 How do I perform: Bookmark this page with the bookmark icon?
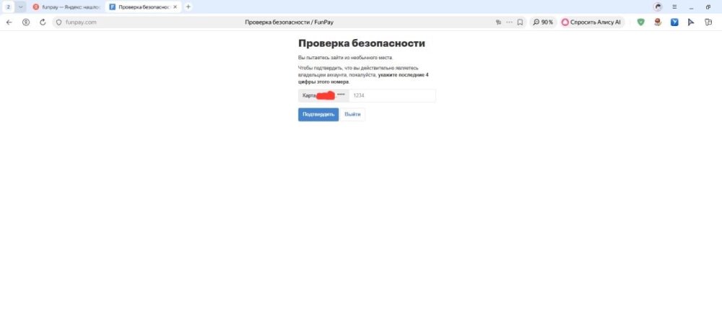tap(521, 22)
